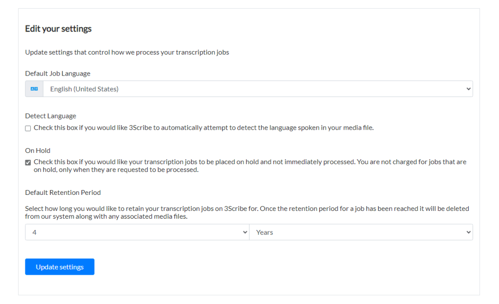499x304 pixels.
Task: Click the chevron arrow of the language dropdown
Action: point(468,89)
